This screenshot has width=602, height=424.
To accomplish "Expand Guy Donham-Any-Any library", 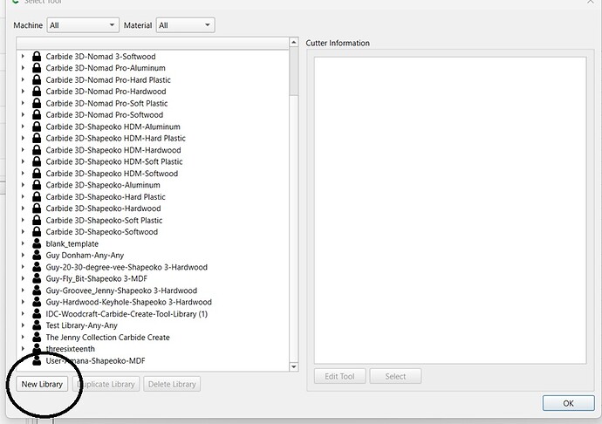I will click(23, 255).
